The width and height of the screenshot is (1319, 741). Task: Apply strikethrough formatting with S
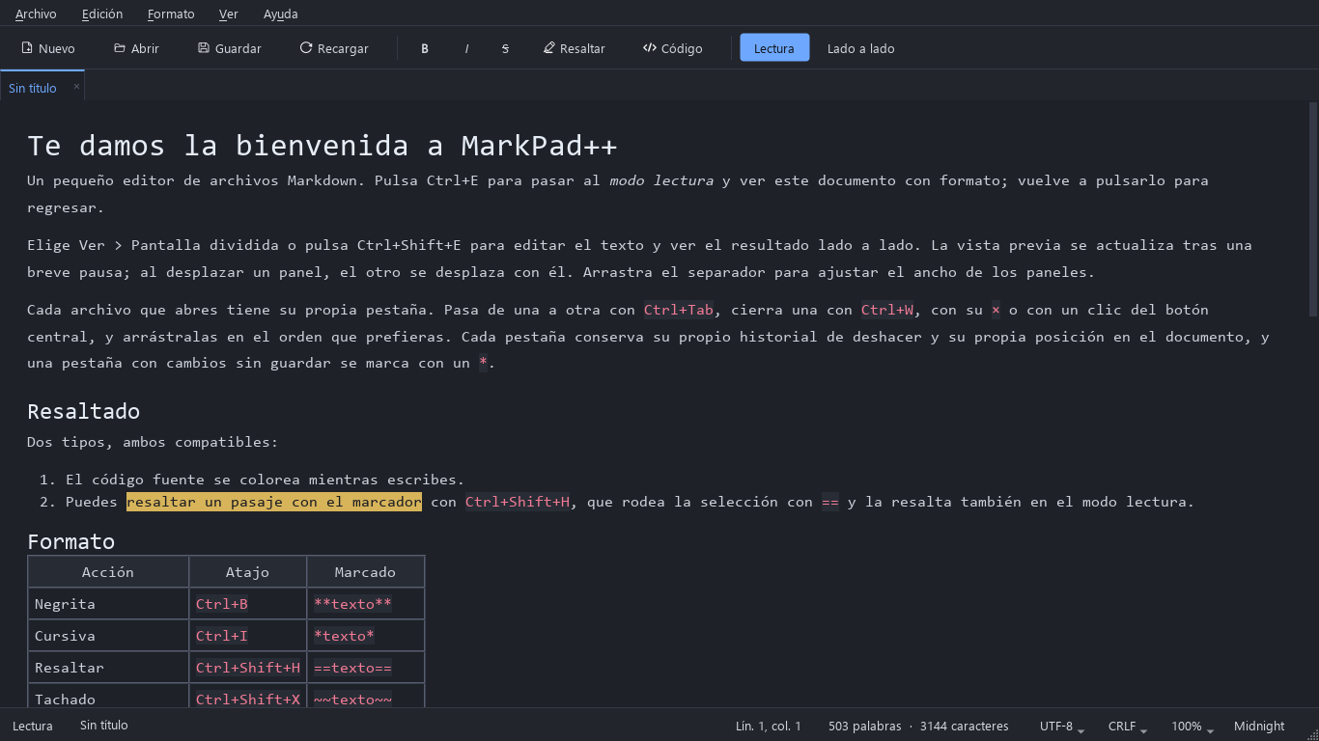tap(505, 48)
